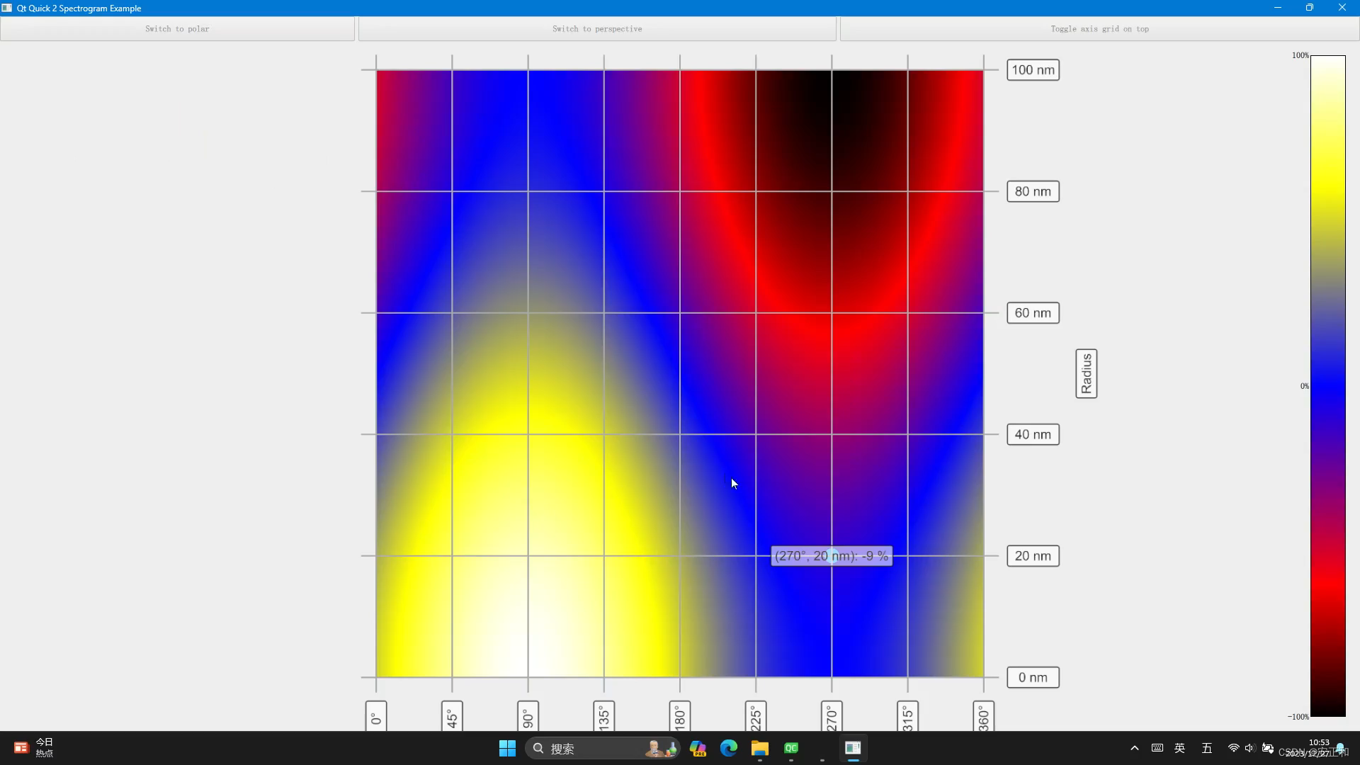Click the selected data point label at 270°

point(831,556)
